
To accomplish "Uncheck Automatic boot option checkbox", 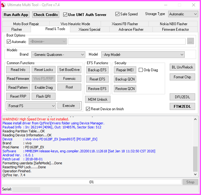I will pyautogui.click(x=9, y=41).
